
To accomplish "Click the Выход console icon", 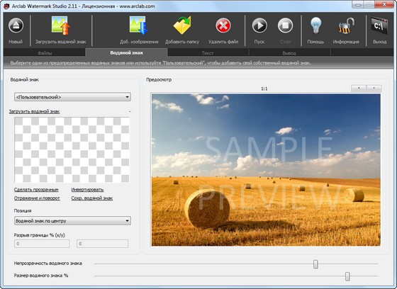I will point(379,25).
